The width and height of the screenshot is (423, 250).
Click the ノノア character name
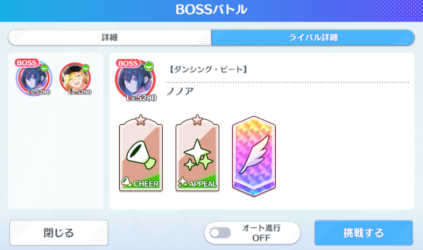(180, 91)
